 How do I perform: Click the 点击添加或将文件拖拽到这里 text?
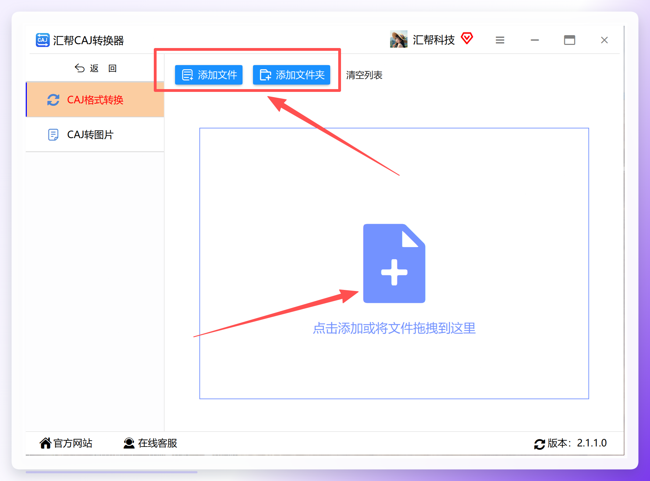click(394, 328)
